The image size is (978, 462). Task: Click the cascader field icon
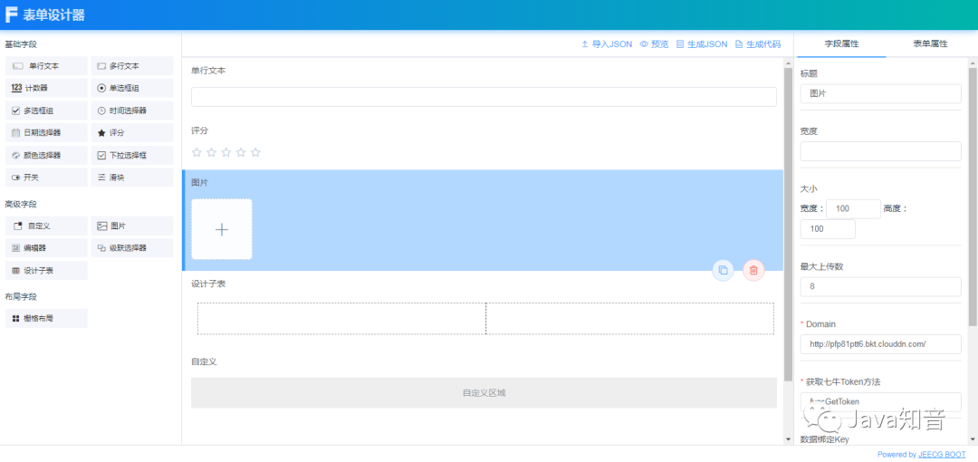101,248
